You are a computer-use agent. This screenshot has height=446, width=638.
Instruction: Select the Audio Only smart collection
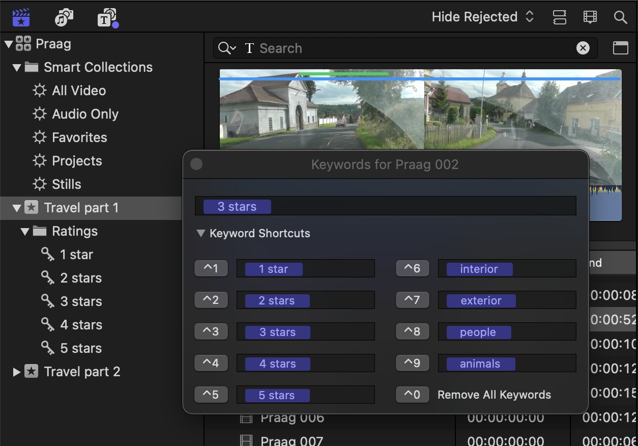click(x=85, y=114)
